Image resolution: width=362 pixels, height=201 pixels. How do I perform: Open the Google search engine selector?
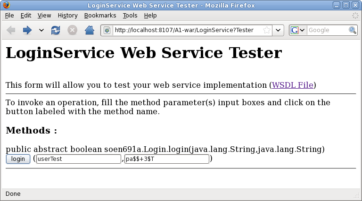(x=298, y=30)
